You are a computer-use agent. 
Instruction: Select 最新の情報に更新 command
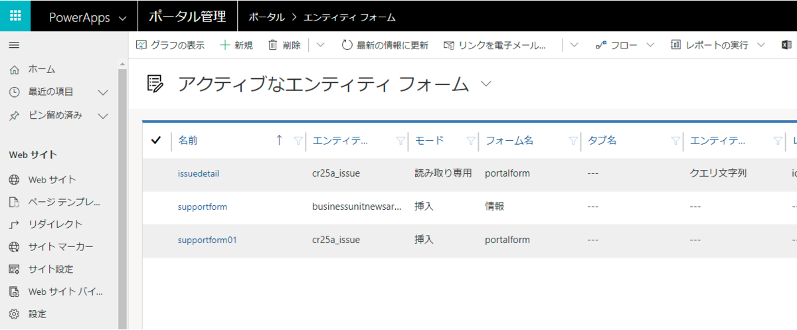click(385, 45)
